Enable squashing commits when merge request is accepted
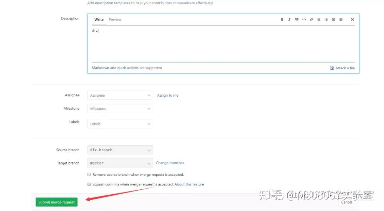Screen dimensions: 384x211 point(89,184)
